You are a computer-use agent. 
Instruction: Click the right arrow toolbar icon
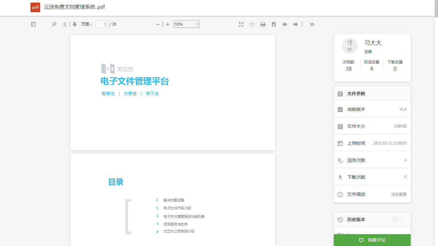pos(296,24)
